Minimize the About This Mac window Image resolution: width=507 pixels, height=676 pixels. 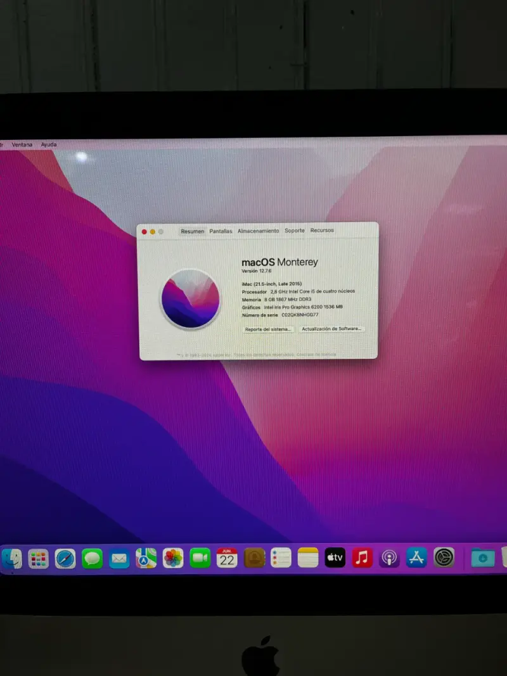pyautogui.click(x=152, y=232)
